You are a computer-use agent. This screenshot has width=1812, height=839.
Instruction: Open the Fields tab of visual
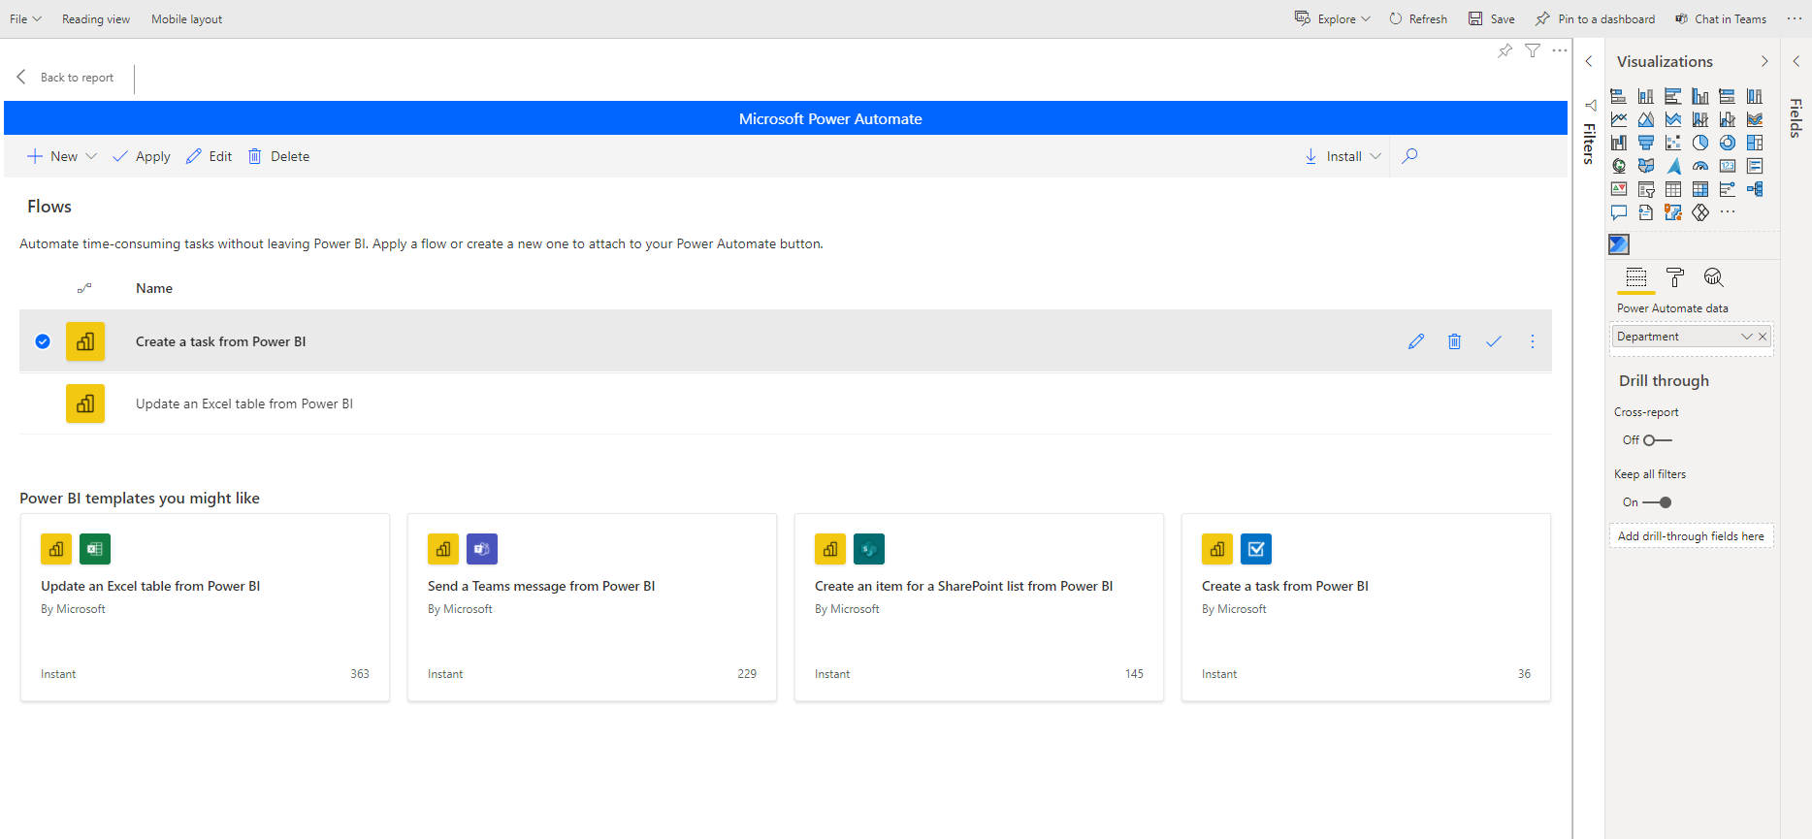(1636, 278)
